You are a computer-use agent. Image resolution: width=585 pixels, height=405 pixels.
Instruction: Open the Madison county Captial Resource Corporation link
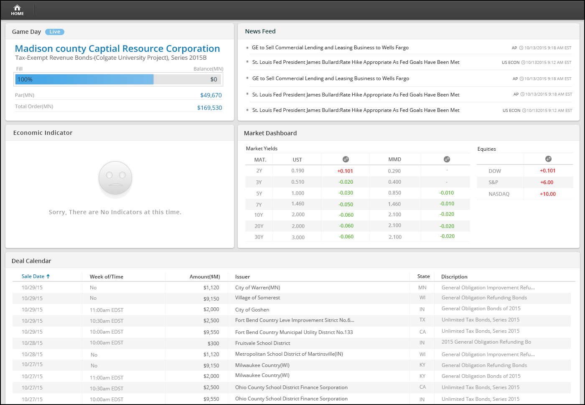click(x=117, y=48)
